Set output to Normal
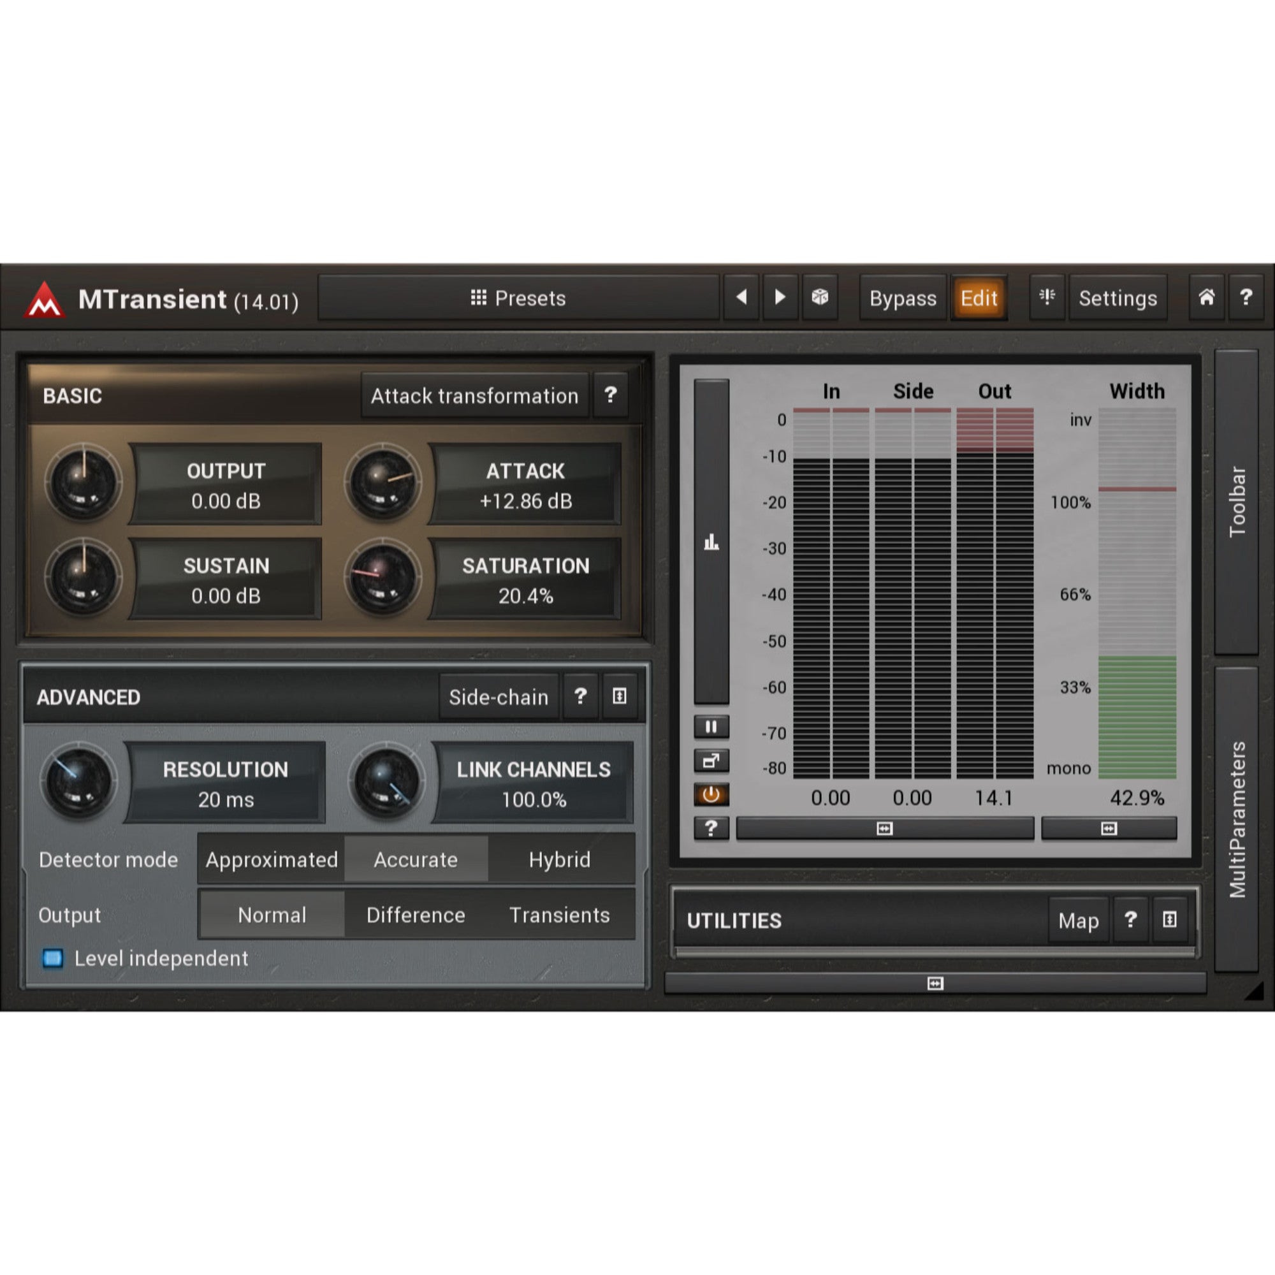 (272, 915)
